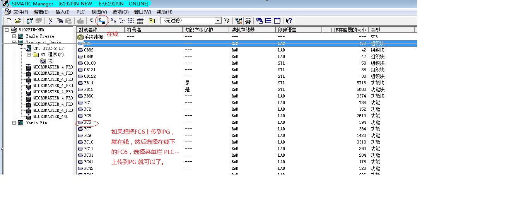Click the Copy toolbar icon
Image resolution: width=526 pixels, height=212 pixels.
point(60,21)
